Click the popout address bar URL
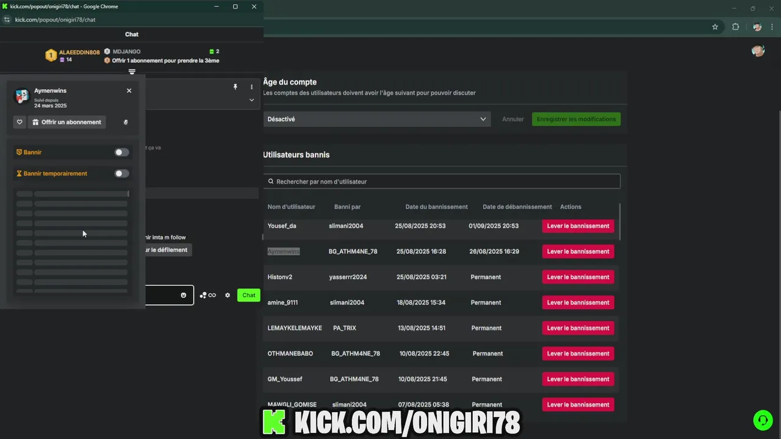781x439 pixels. click(x=55, y=20)
